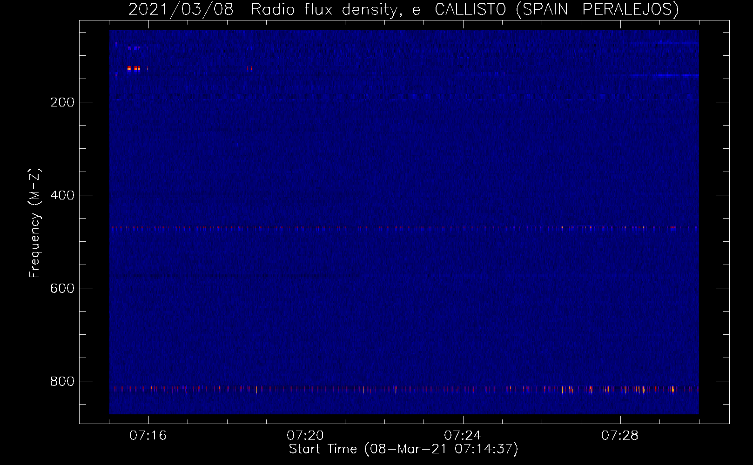Click the 200 frequency tick label
This screenshot has width=753, height=465.
[61, 102]
